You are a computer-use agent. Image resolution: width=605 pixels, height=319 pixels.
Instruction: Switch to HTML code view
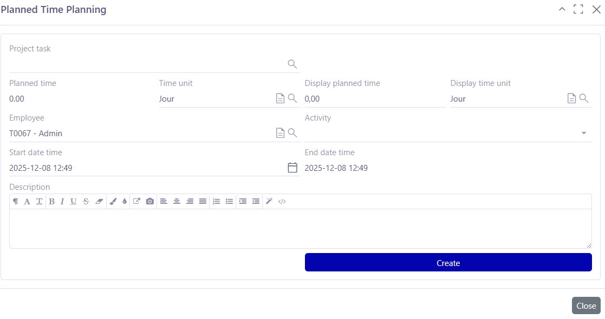coord(281,201)
